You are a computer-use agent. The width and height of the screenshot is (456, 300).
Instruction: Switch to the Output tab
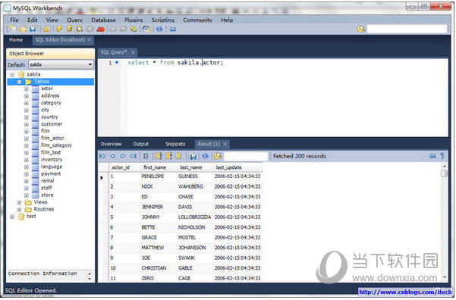coord(141,144)
